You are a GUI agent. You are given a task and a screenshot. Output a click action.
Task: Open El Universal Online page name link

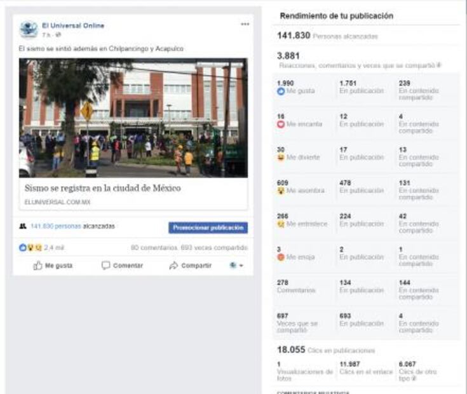pyautogui.click(x=73, y=25)
